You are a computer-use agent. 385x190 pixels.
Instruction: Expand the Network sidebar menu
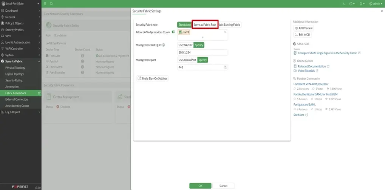(x=21, y=17)
